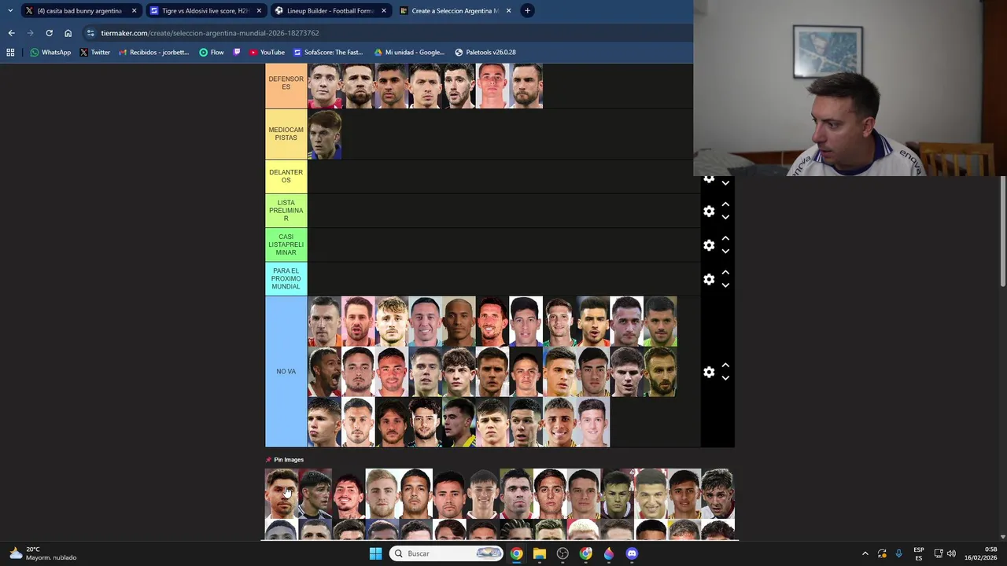
Task: Move LISTA PRELIMINAR row up with arrow
Action: coord(725,204)
